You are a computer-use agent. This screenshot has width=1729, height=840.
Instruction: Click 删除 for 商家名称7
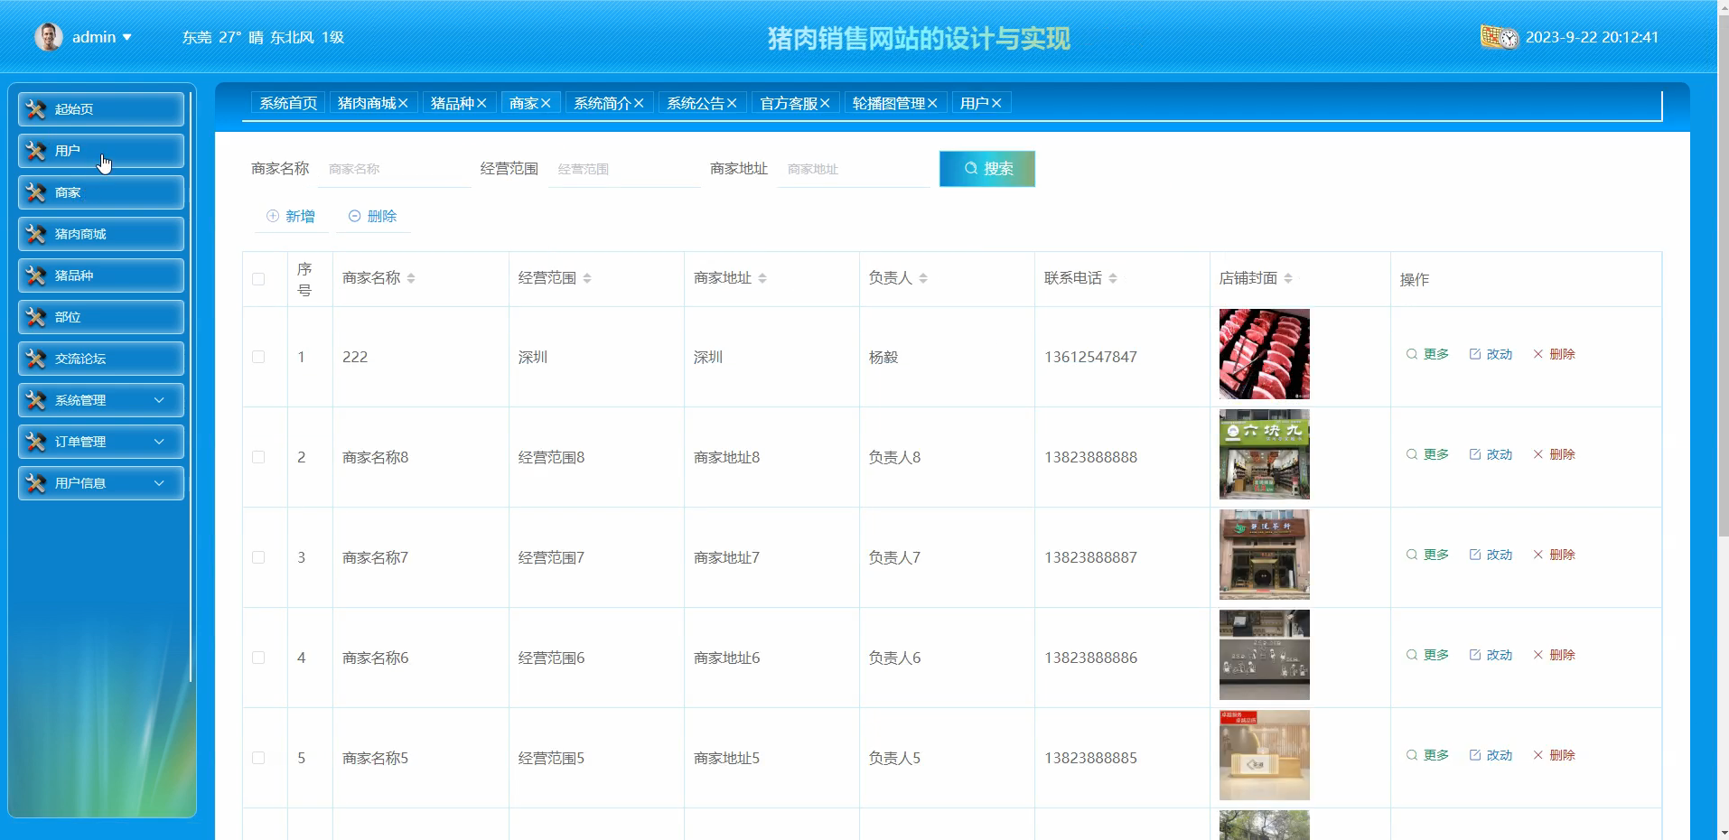1555,555
